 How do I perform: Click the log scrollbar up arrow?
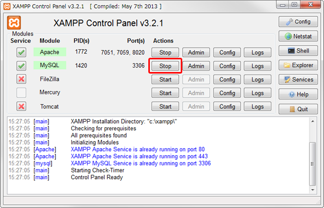(x=313, y=121)
